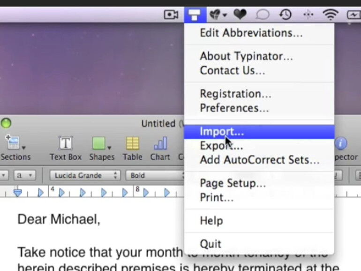
Task: Select Contact Us... menu entry
Action: pos(259,70)
